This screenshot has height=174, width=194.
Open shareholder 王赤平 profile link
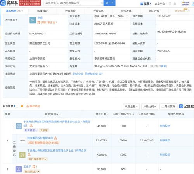(x=27, y=167)
